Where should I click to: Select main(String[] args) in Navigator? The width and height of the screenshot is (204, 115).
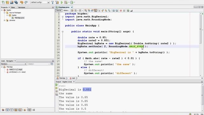pyautogui.click(x=16, y=70)
